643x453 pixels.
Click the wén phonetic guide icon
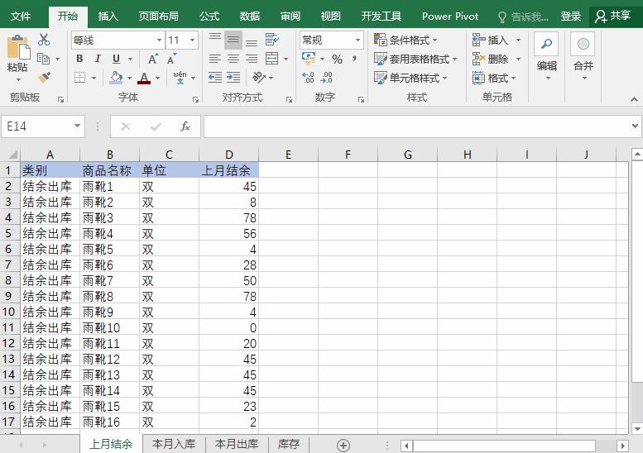pyautogui.click(x=180, y=77)
